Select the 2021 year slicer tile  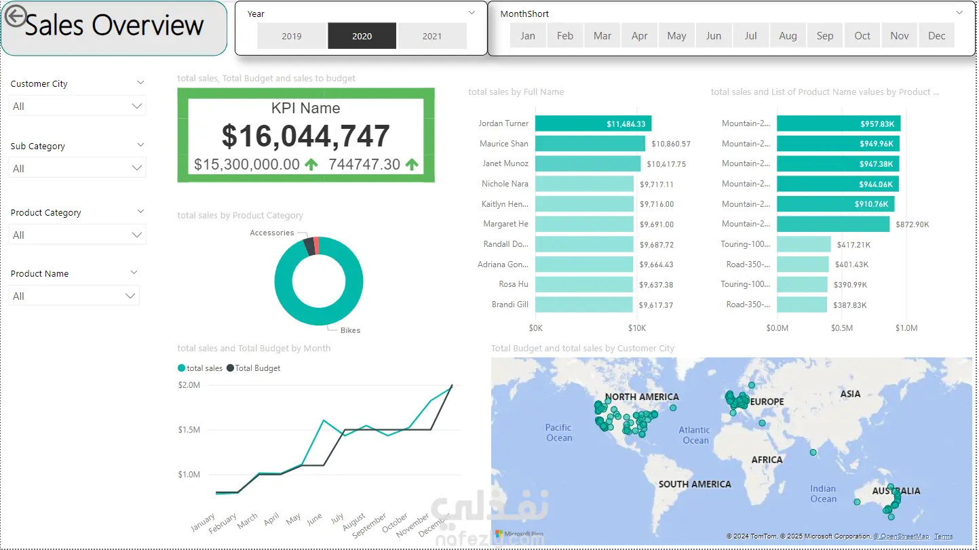(x=432, y=36)
